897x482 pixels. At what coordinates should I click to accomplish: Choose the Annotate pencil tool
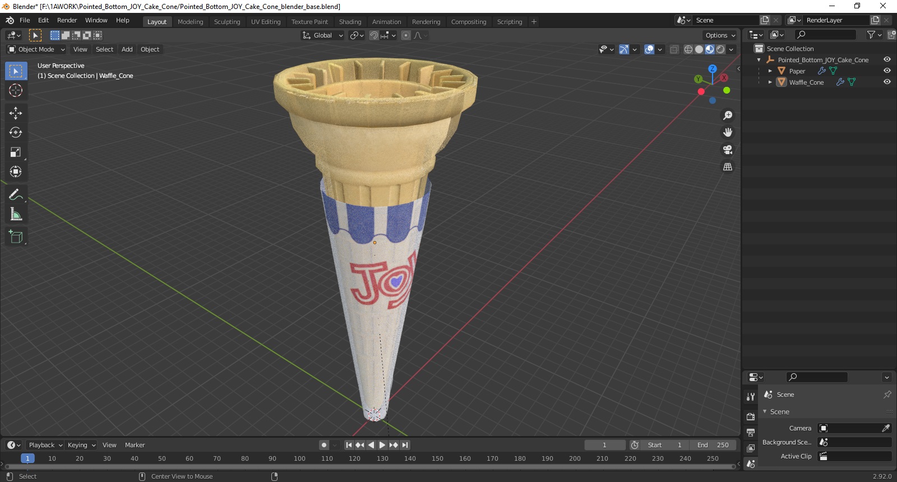click(x=16, y=194)
